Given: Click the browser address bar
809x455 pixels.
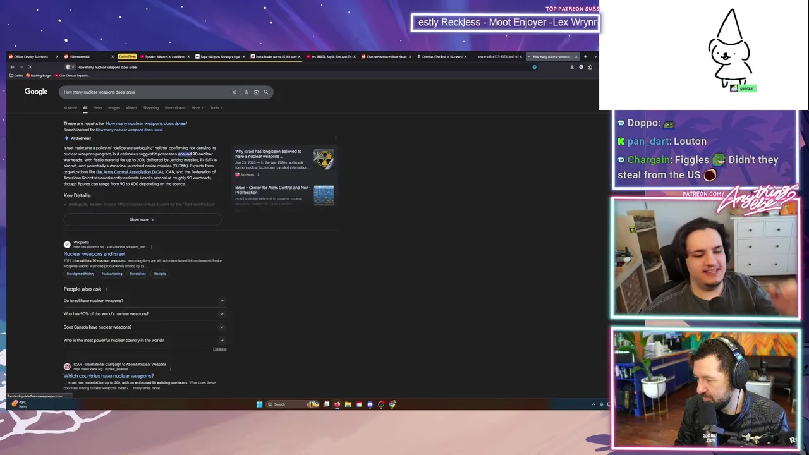Looking at the screenshot, I should pos(303,67).
